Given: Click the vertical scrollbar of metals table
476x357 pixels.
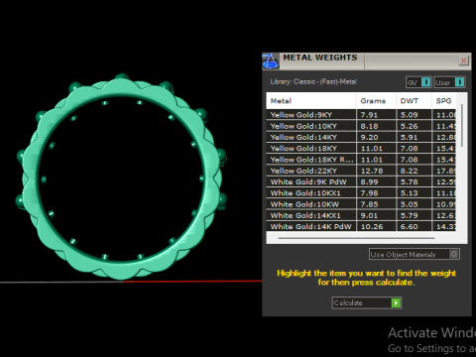Looking at the screenshot, I should (462, 126).
